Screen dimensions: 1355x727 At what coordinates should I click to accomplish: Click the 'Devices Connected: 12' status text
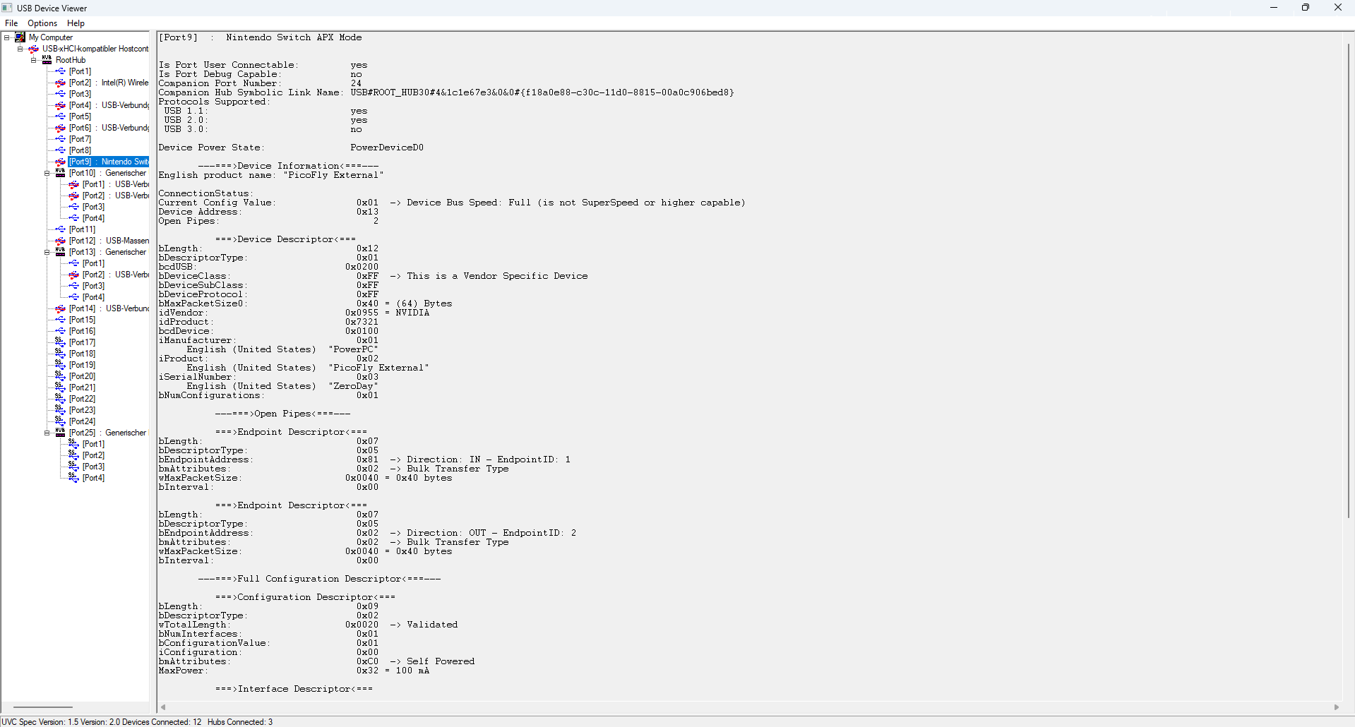point(162,722)
